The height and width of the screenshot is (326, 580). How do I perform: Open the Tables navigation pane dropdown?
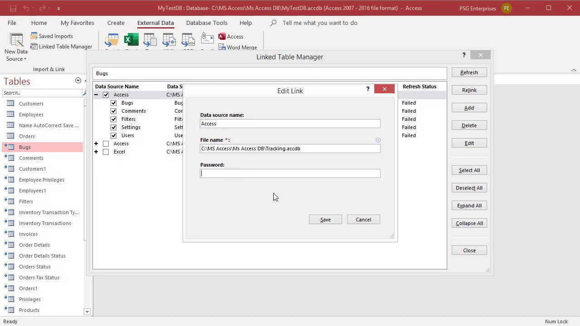[78, 81]
